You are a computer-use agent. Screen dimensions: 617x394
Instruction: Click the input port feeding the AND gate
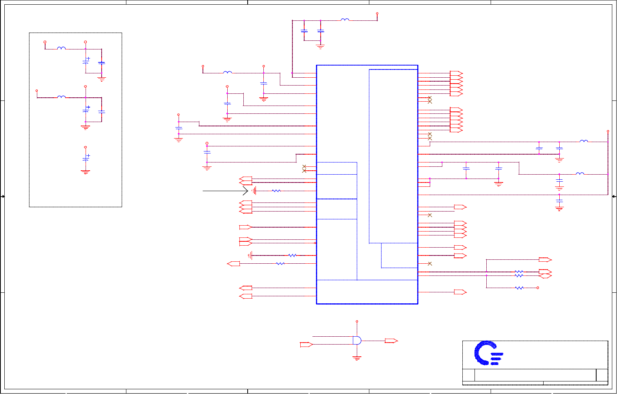[x=306, y=345]
